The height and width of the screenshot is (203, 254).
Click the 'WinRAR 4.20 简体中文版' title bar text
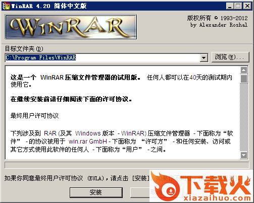49,6
